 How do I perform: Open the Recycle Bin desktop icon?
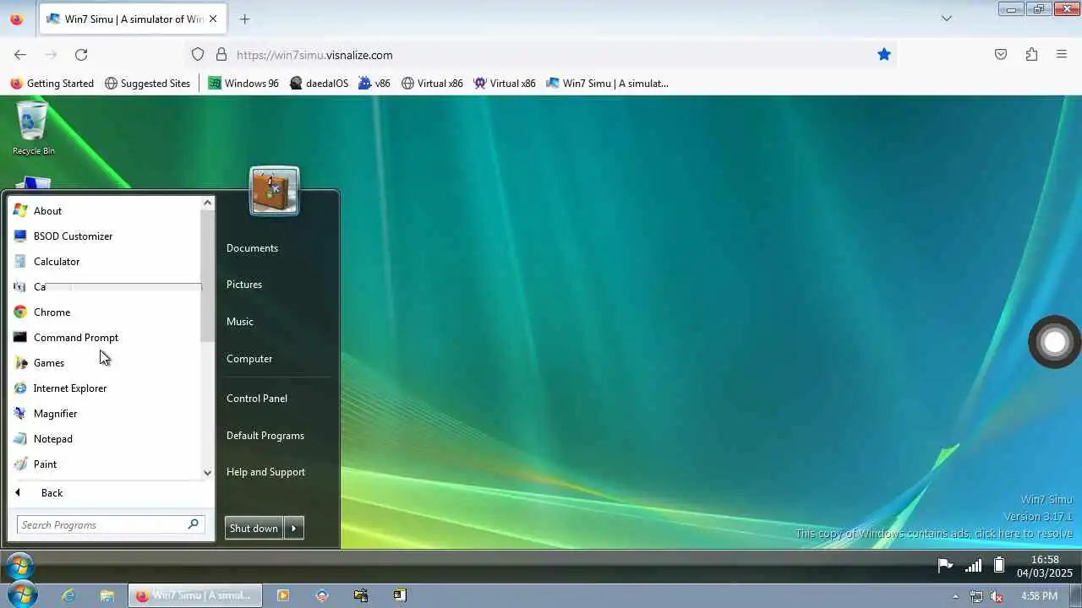coord(33,128)
